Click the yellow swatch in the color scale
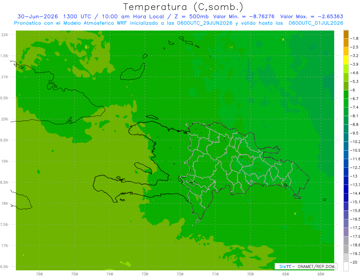Image resolution: width=360 pixels, height=278 pixels. point(346,60)
